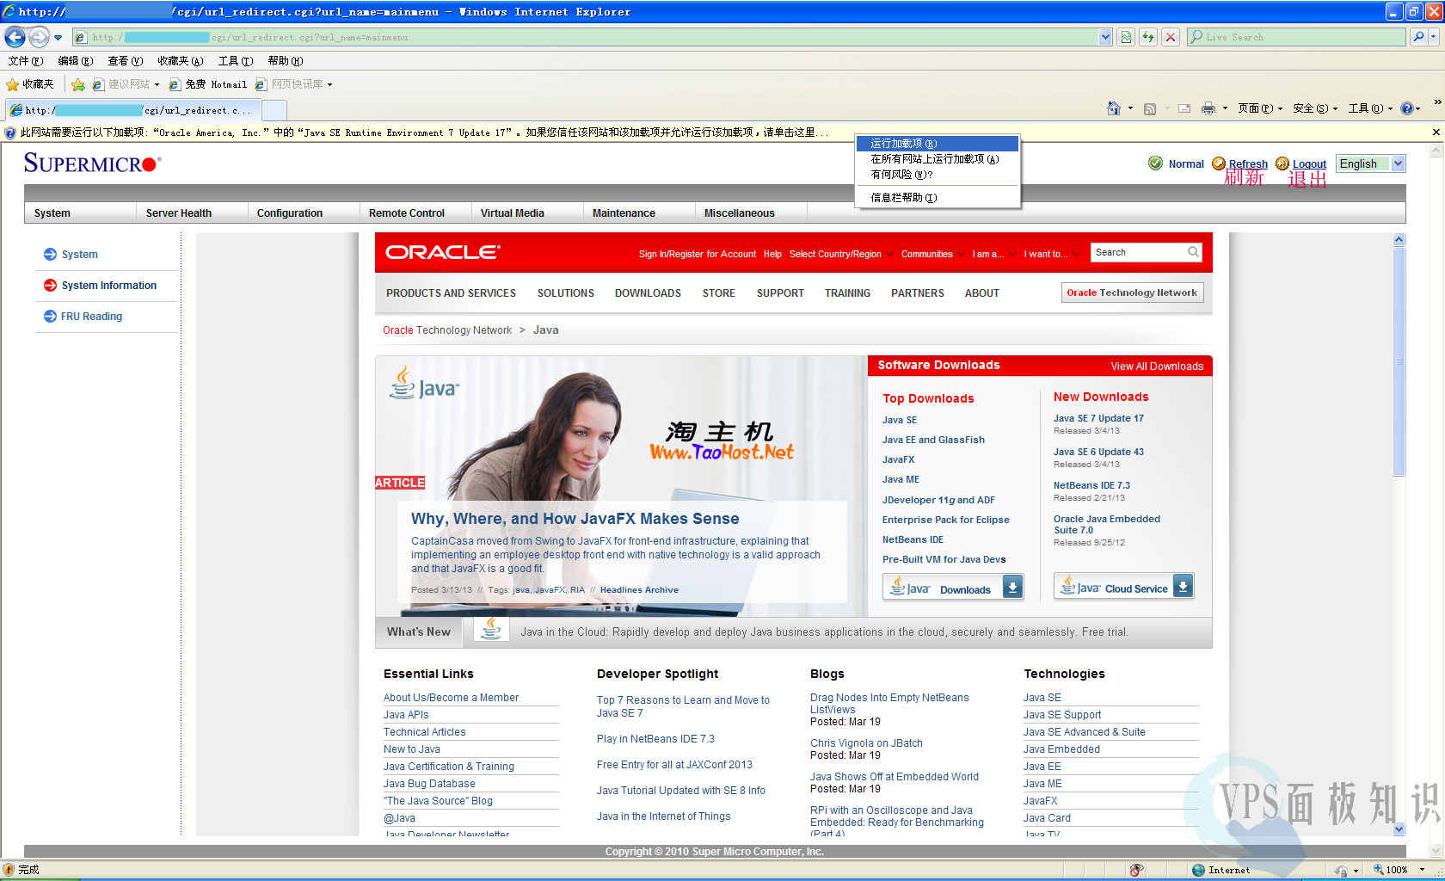The height and width of the screenshot is (881, 1445).
Task: Click the Java Downloads arrow button
Action: pos(1013,588)
